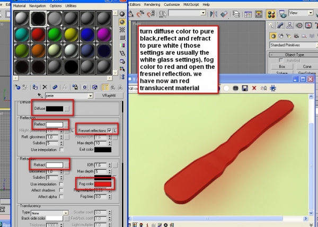The height and width of the screenshot is (227, 318).
Task: Toggle reflection Use interpolation checkbox
Action: point(61,150)
